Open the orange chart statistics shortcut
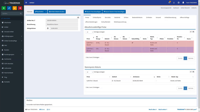The width and height of the screenshot is (200, 112). click(14, 8)
